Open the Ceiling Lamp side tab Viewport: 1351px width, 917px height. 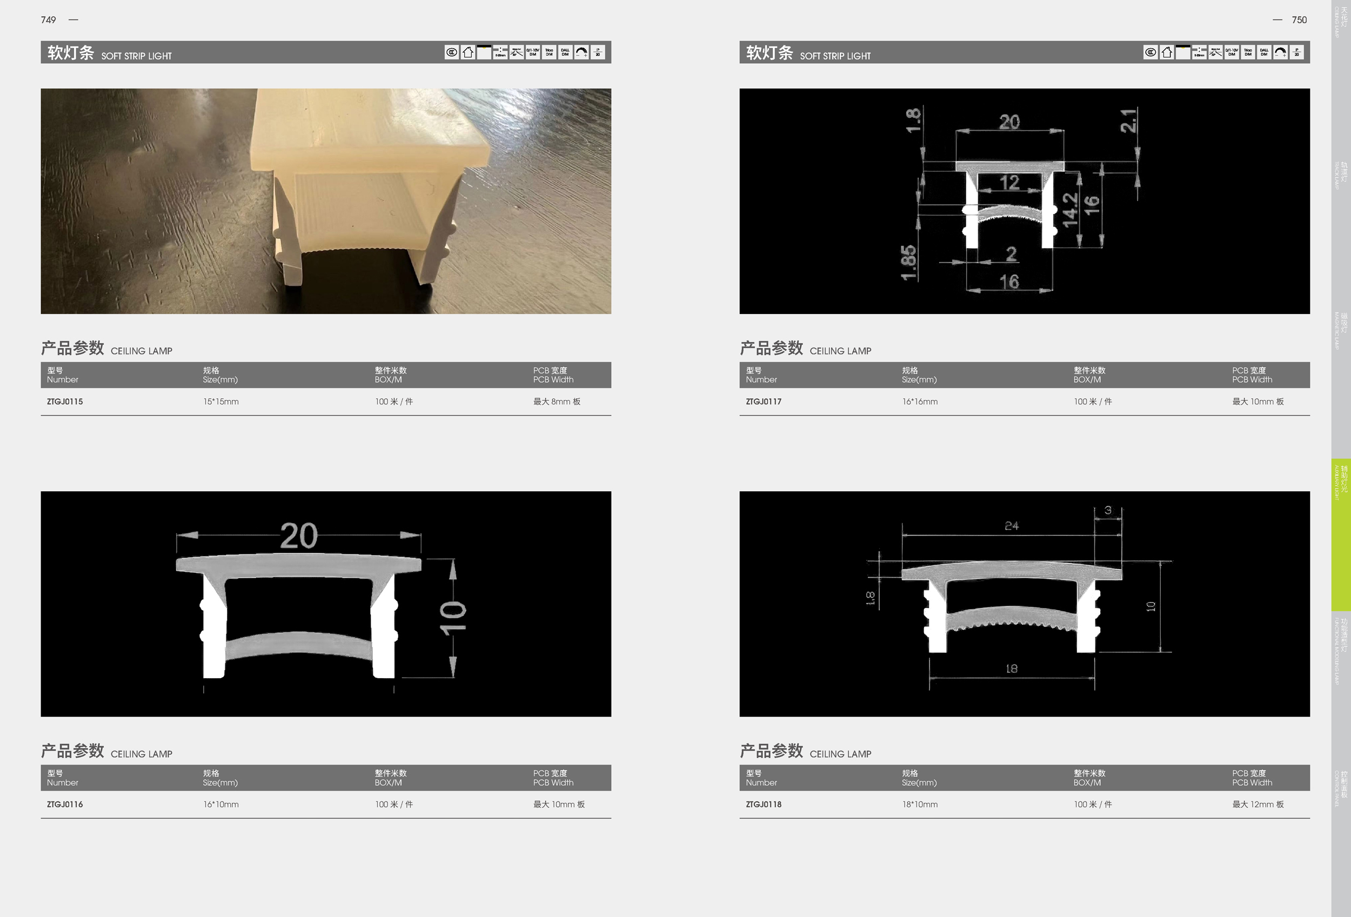coord(1341,22)
